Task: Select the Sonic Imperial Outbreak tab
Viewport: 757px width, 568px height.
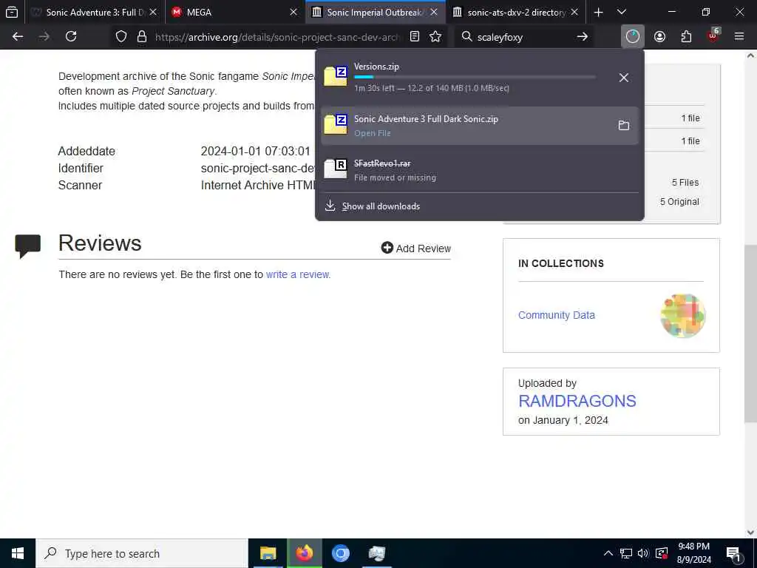Action: pos(374,12)
